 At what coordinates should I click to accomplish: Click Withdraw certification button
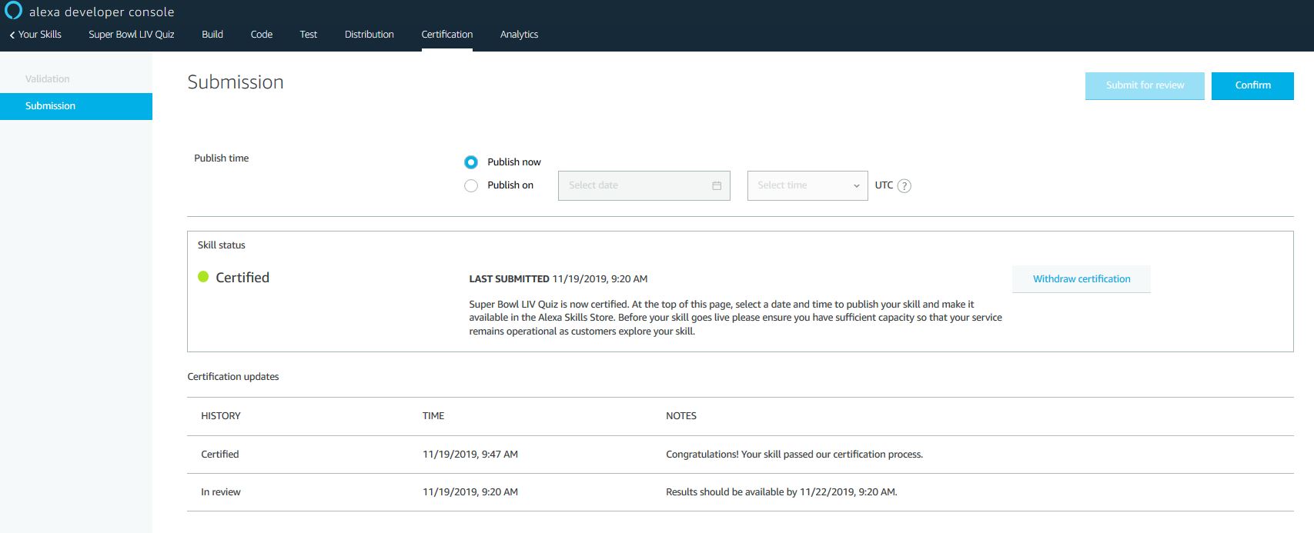pyautogui.click(x=1081, y=279)
